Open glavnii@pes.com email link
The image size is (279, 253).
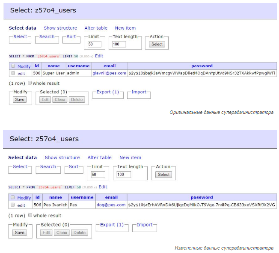(x=109, y=73)
